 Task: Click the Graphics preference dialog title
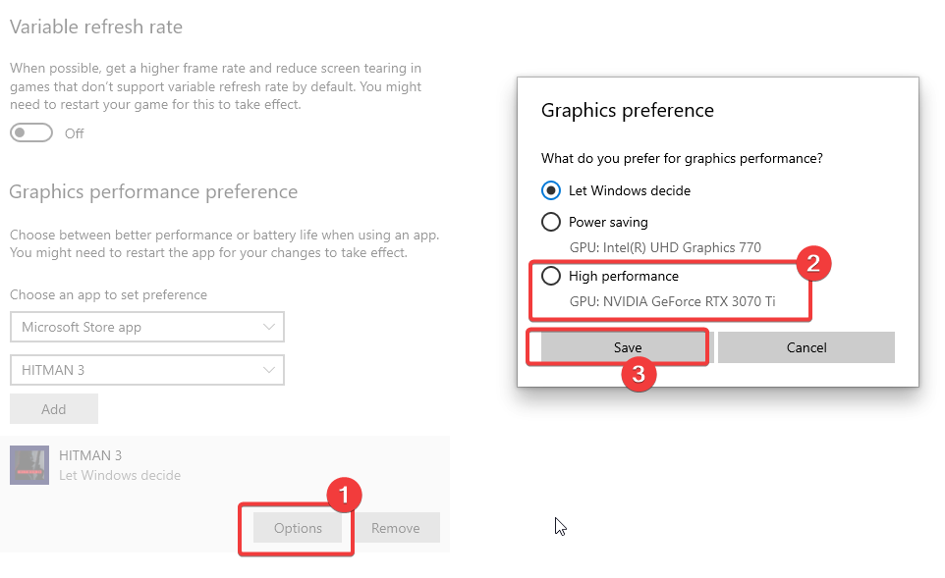[x=628, y=110]
